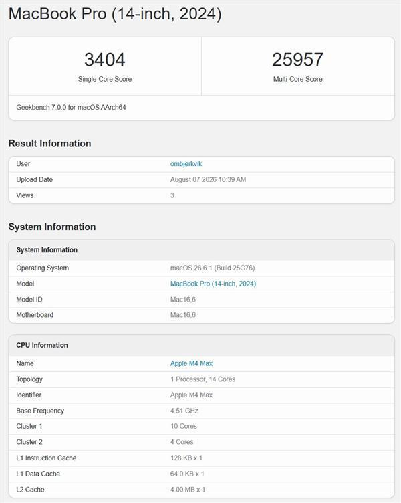This screenshot has width=401, height=503.
Task: Click the Topology row label
Action: [x=29, y=379]
